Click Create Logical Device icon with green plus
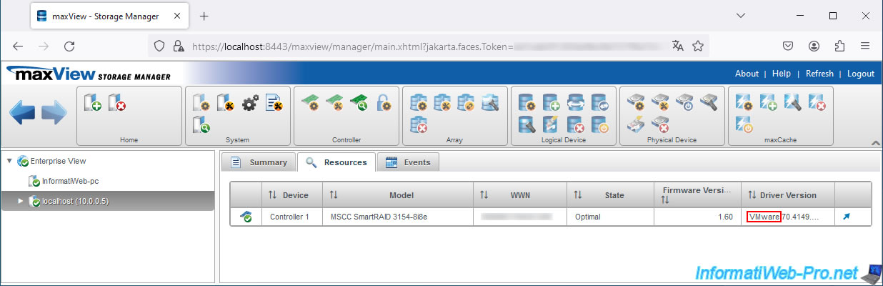Screen dimensions: 883x286 click(x=551, y=104)
